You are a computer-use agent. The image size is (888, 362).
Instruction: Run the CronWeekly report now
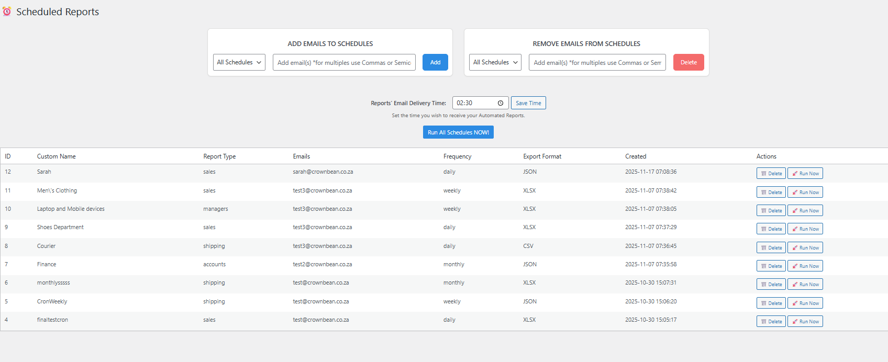[x=805, y=303]
